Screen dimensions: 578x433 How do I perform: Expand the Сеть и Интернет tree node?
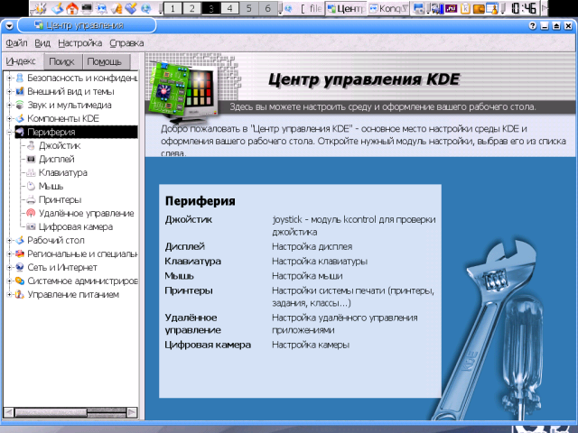[x=8, y=267]
